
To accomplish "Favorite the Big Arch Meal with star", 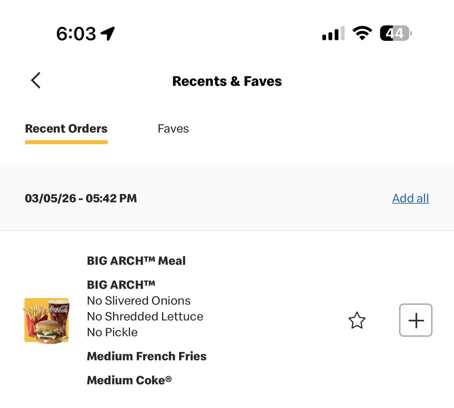I will point(356,320).
